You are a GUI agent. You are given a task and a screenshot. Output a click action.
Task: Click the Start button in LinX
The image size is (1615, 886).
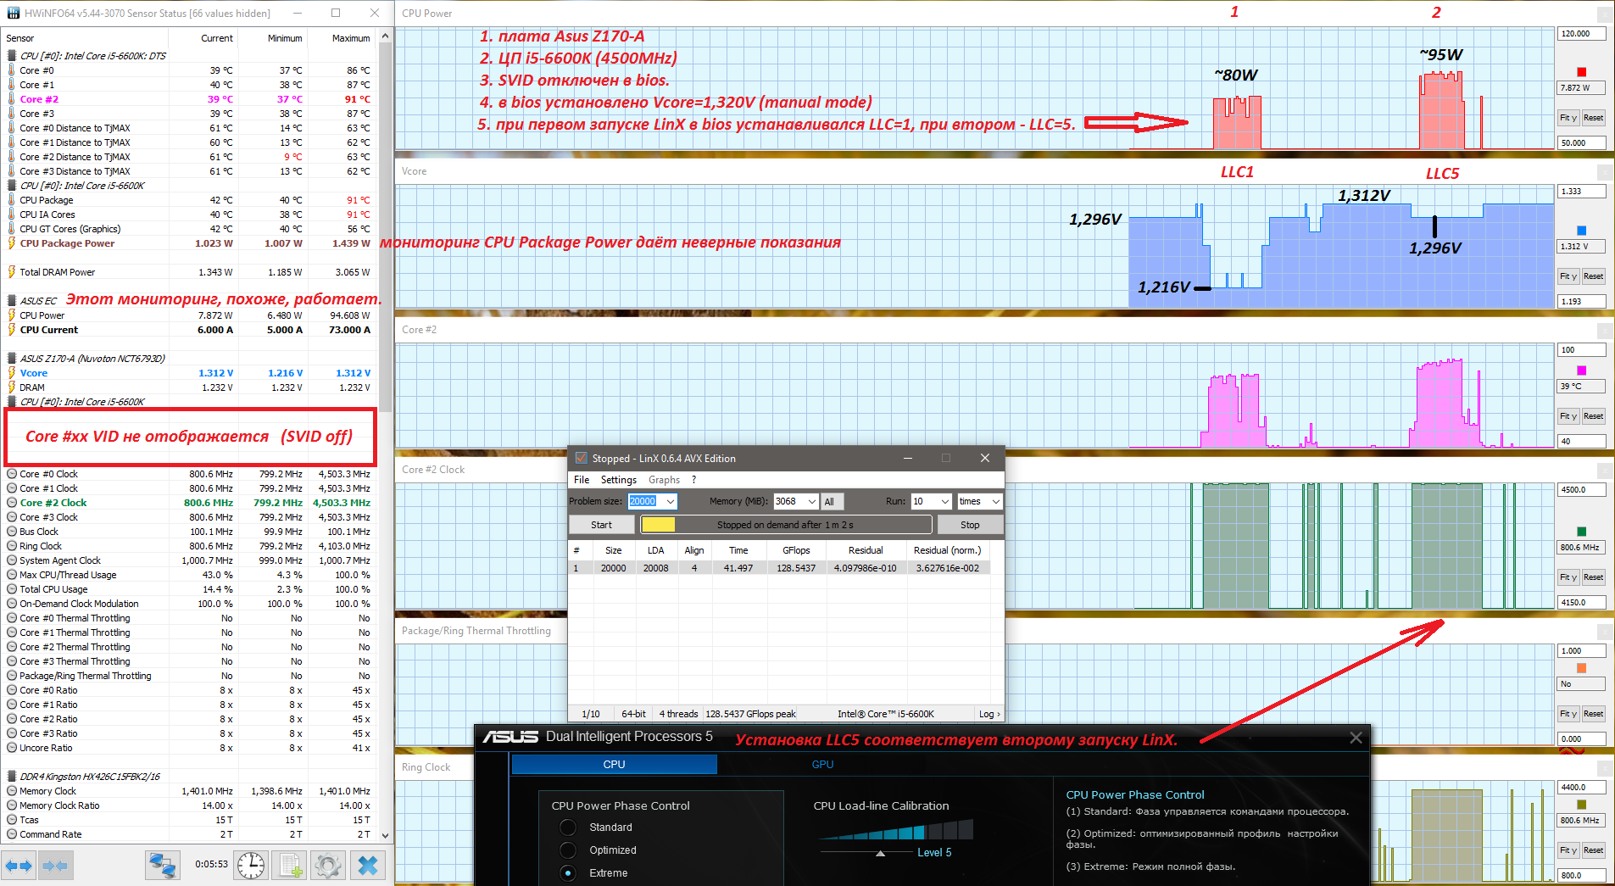pos(601,525)
